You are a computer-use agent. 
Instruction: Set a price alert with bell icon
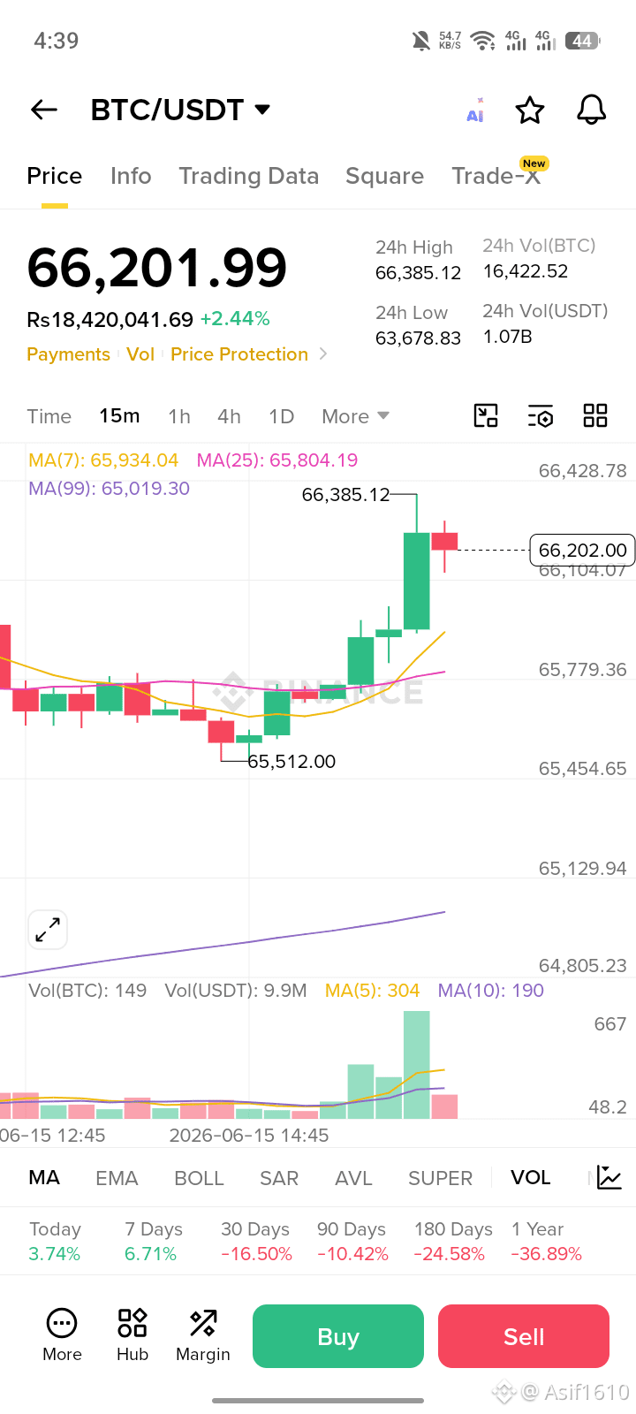[x=591, y=110]
